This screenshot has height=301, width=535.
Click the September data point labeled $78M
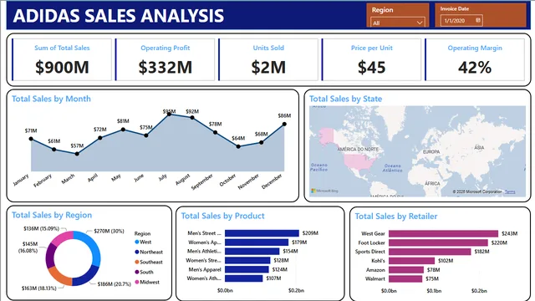(216, 132)
